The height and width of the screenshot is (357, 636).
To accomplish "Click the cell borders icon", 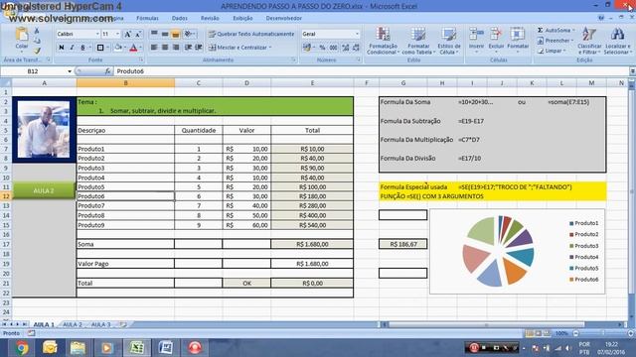I will click(x=100, y=48).
